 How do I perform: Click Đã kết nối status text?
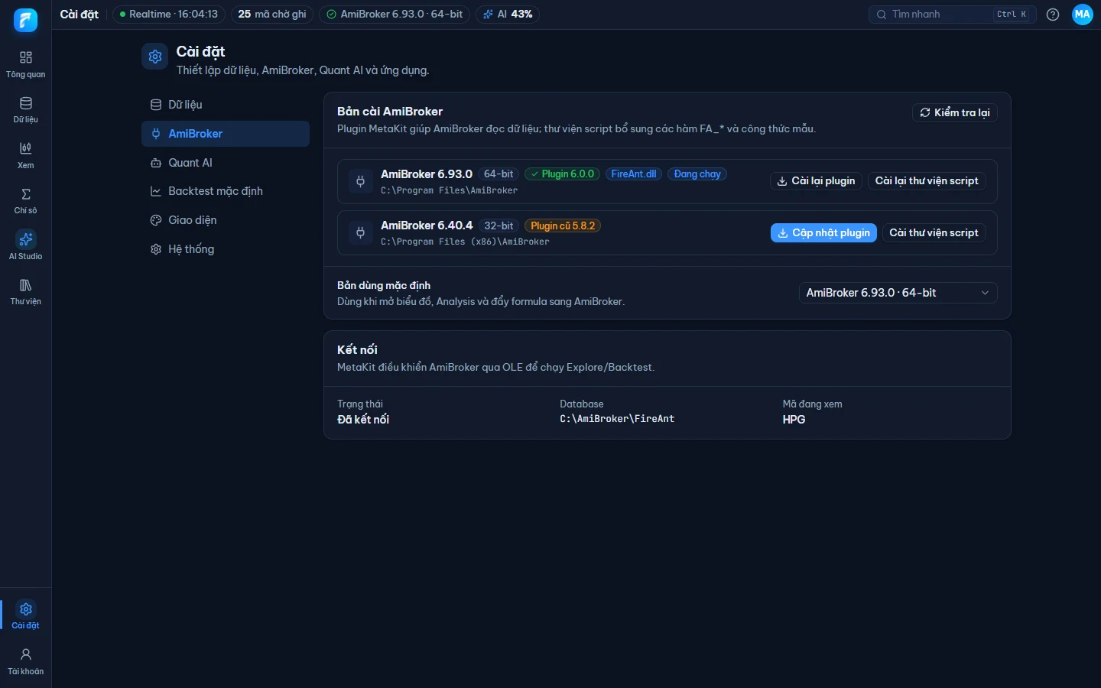coord(363,420)
